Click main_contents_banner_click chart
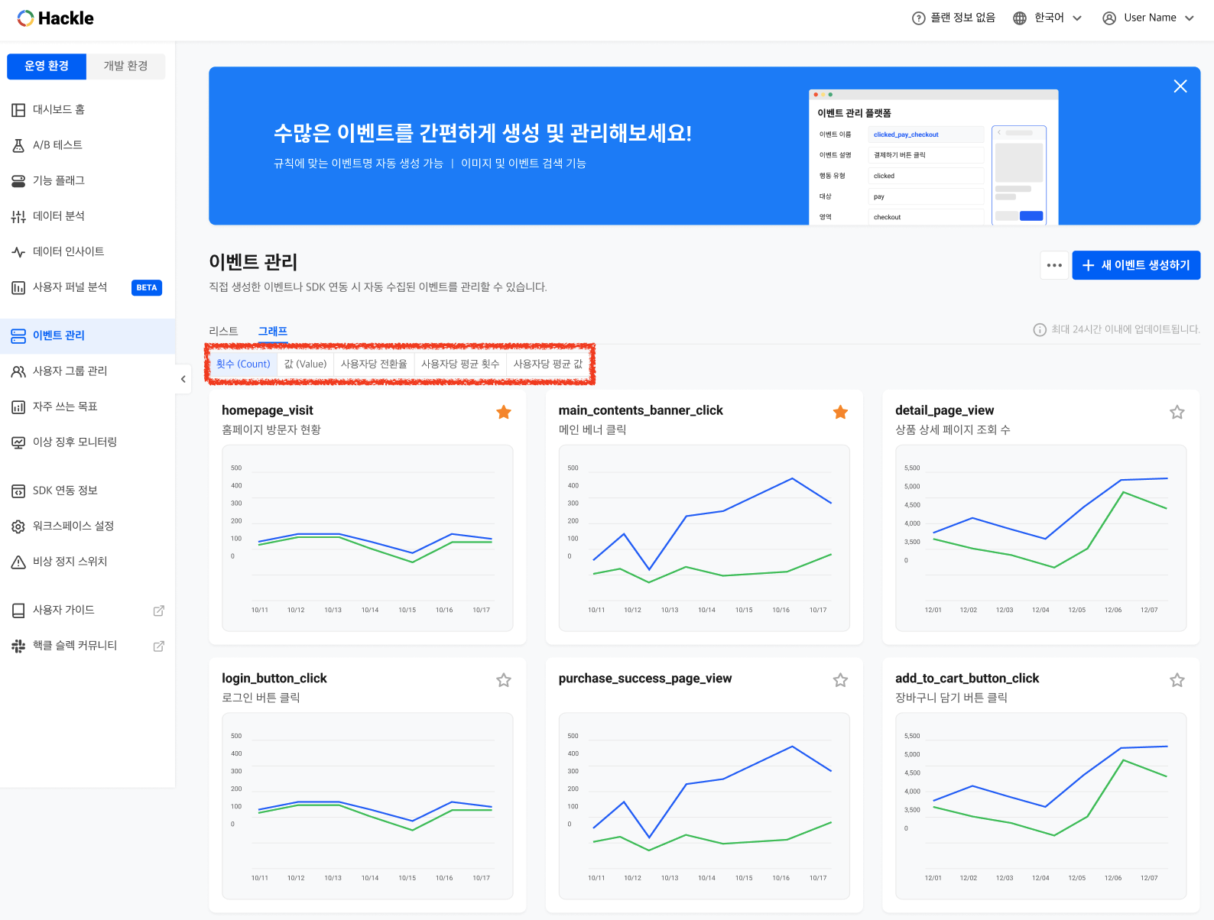Viewport: 1214px width, 920px height. [704, 538]
